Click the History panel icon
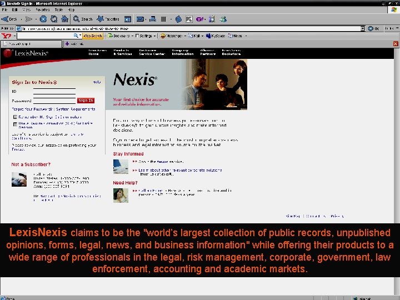The height and width of the screenshot is (300, 400). [x=128, y=19]
